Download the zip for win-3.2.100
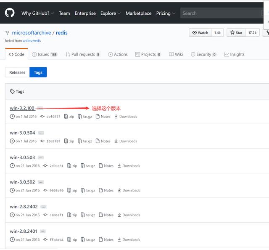This screenshot has height=250, width=269. tap(69, 117)
